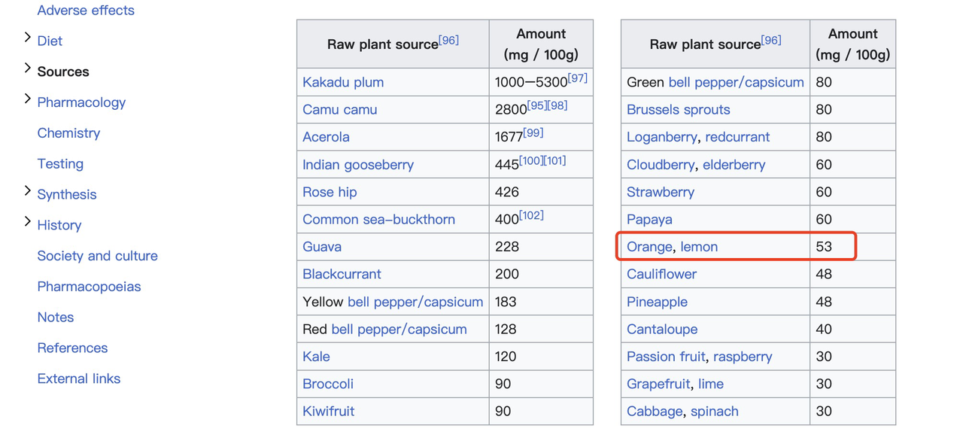The image size is (963, 447).
Task: Follow the Brussels sprouts link
Action: point(679,110)
